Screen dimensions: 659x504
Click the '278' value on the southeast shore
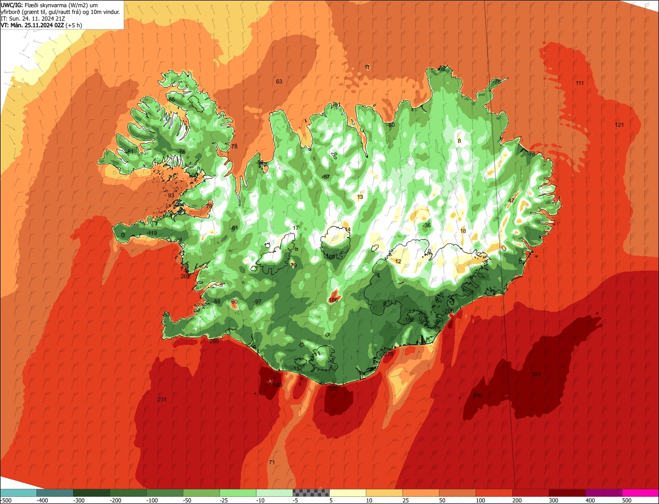pyautogui.click(x=389, y=354)
